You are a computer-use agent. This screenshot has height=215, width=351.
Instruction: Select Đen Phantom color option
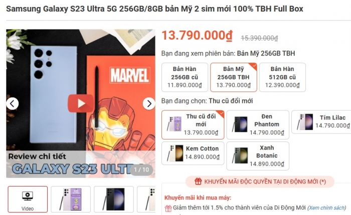click(258, 124)
